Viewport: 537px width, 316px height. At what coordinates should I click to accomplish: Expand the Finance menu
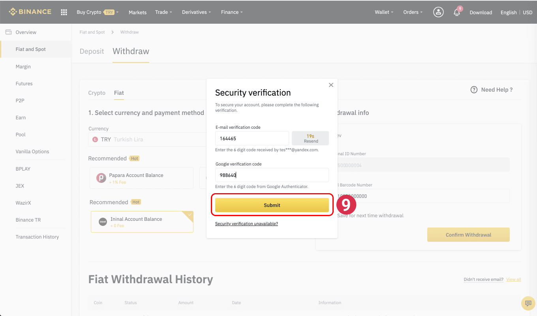(x=232, y=12)
